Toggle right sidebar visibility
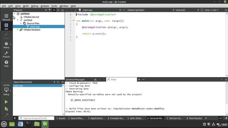 [x=226, y=118]
